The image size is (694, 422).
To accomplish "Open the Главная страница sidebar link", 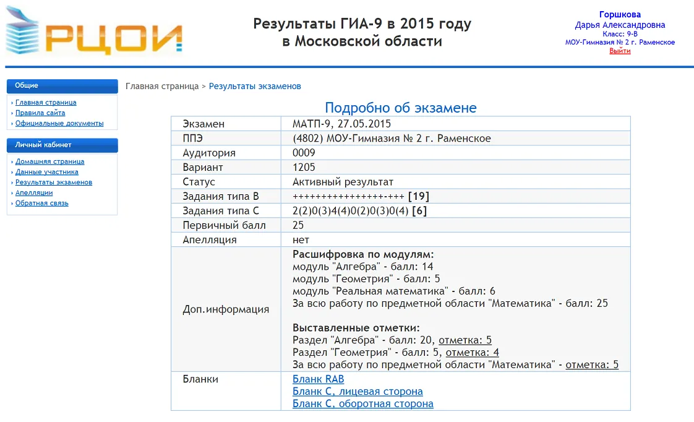I will (46, 102).
